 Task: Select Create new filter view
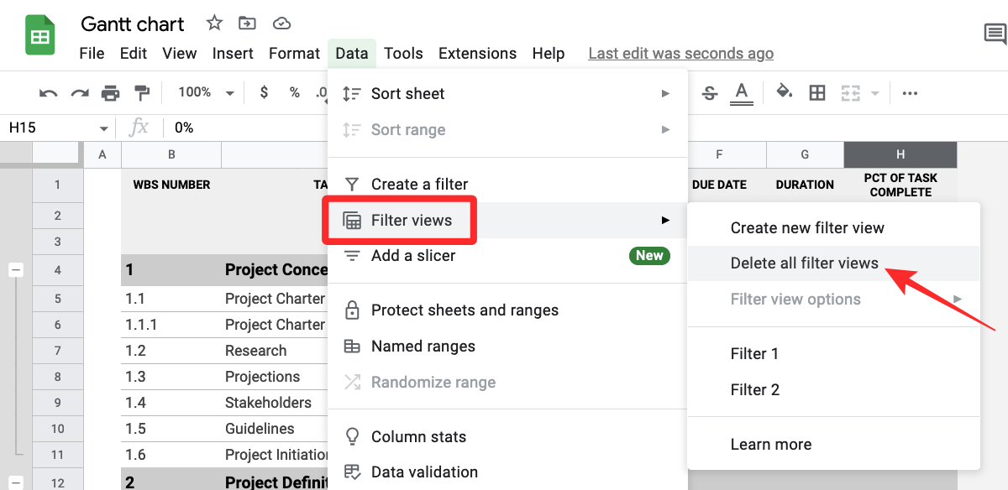[833, 227]
